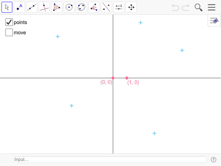Image resolution: width=221 pixels, height=166 pixels.
Task: Click the Redo arrow
Action: [x=185, y=7]
